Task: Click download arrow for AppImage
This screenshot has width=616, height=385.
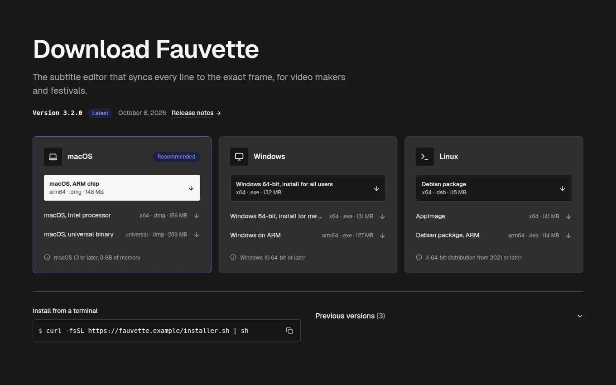Action: [x=568, y=217]
